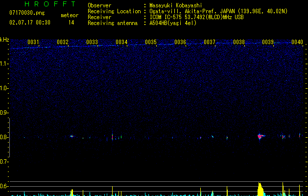Screen dimensions: 308x196
Task: Click the ICOM IC-575 receiver text
Action: pyautogui.click(x=196, y=17)
